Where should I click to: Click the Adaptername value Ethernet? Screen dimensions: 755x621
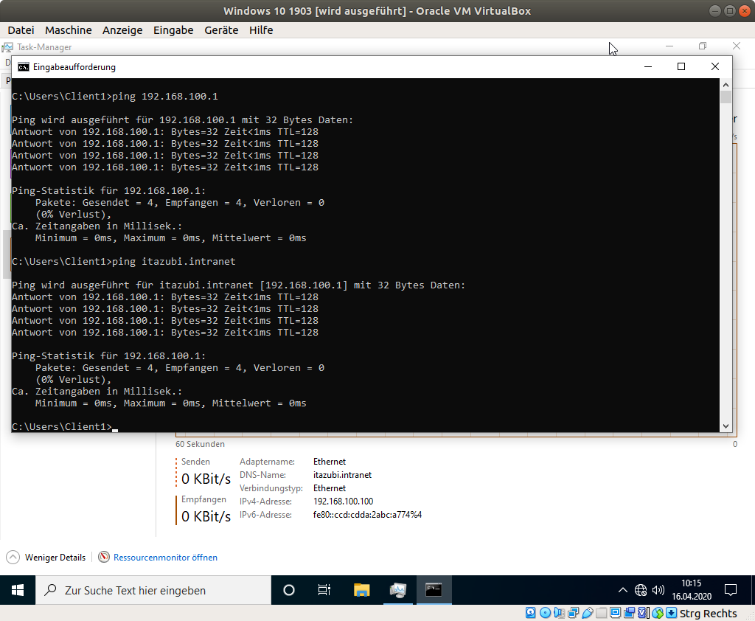330,462
